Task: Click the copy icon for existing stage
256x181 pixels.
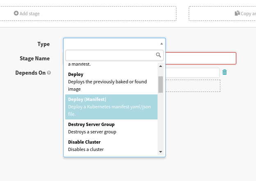Action: pos(237,14)
